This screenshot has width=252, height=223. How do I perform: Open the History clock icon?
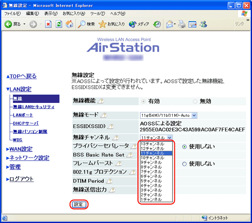[157, 24]
